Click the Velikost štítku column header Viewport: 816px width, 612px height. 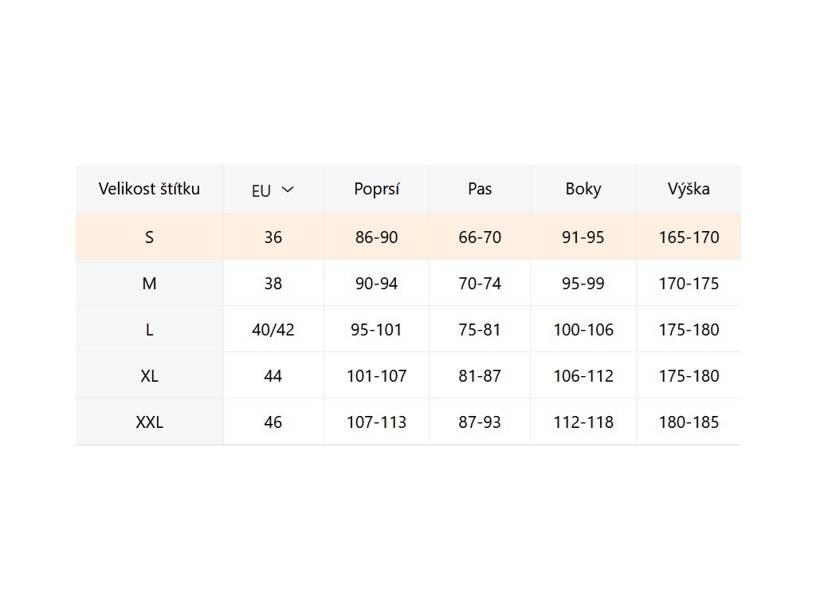pyautogui.click(x=149, y=189)
